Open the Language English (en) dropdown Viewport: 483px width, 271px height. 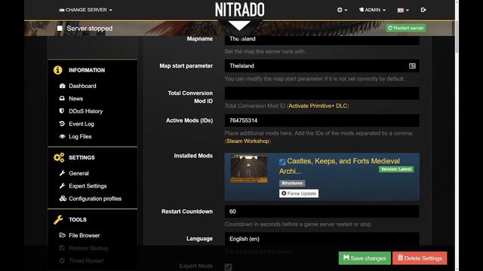point(322,239)
